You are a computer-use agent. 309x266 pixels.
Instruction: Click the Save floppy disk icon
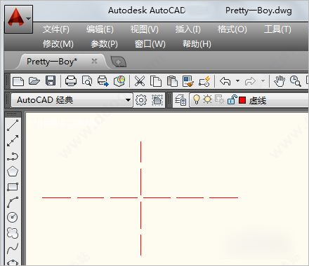point(51,81)
